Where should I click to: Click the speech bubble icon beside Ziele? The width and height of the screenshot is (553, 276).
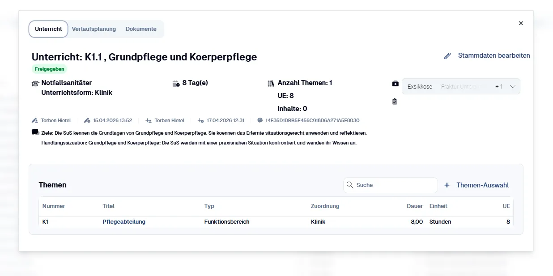pos(35,132)
